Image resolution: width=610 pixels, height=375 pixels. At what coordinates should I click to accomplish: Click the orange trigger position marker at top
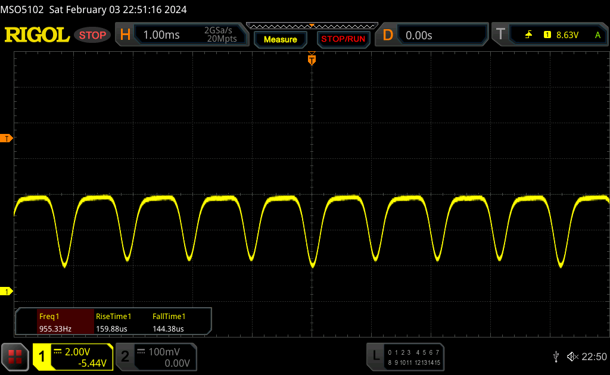pos(311,60)
